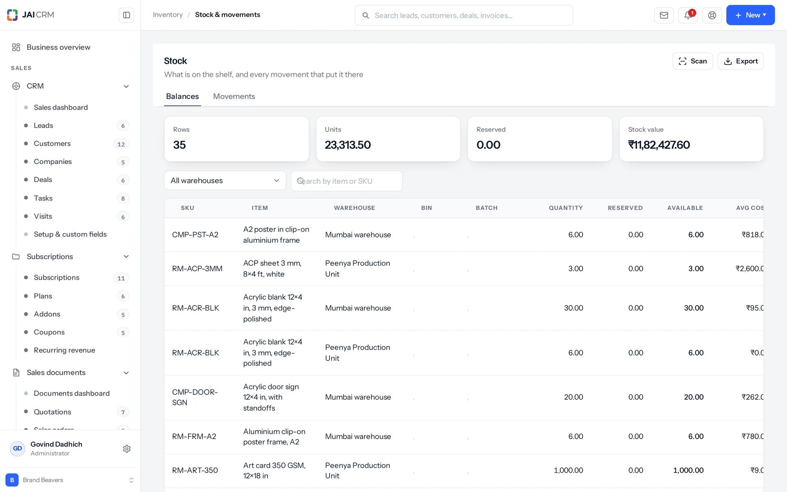Switch to the Movements tab
Image resolution: width=787 pixels, height=492 pixels.
coord(234,96)
